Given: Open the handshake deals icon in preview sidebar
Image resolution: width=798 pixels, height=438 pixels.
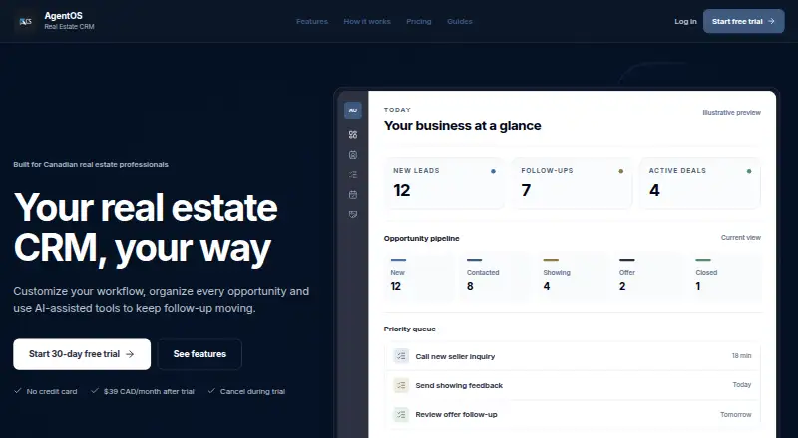Looking at the screenshot, I should (x=353, y=214).
